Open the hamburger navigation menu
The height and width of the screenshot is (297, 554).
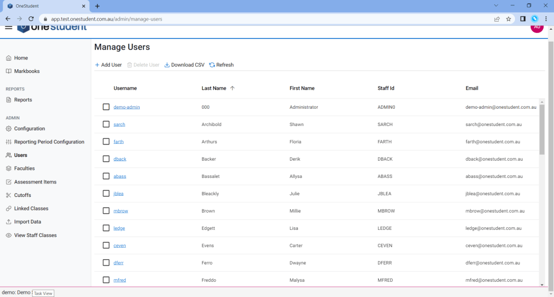click(9, 27)
